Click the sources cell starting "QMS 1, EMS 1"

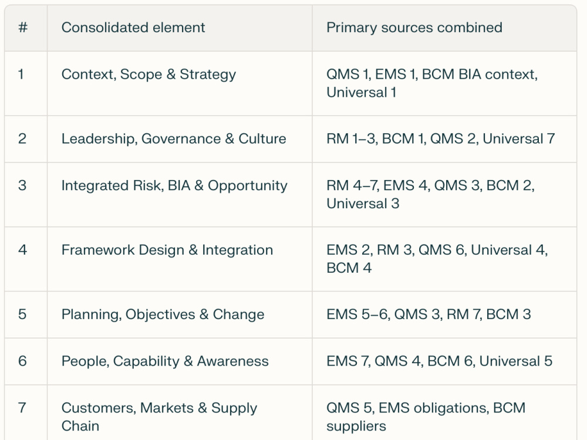pyautogui.click(x=444, y=83)
